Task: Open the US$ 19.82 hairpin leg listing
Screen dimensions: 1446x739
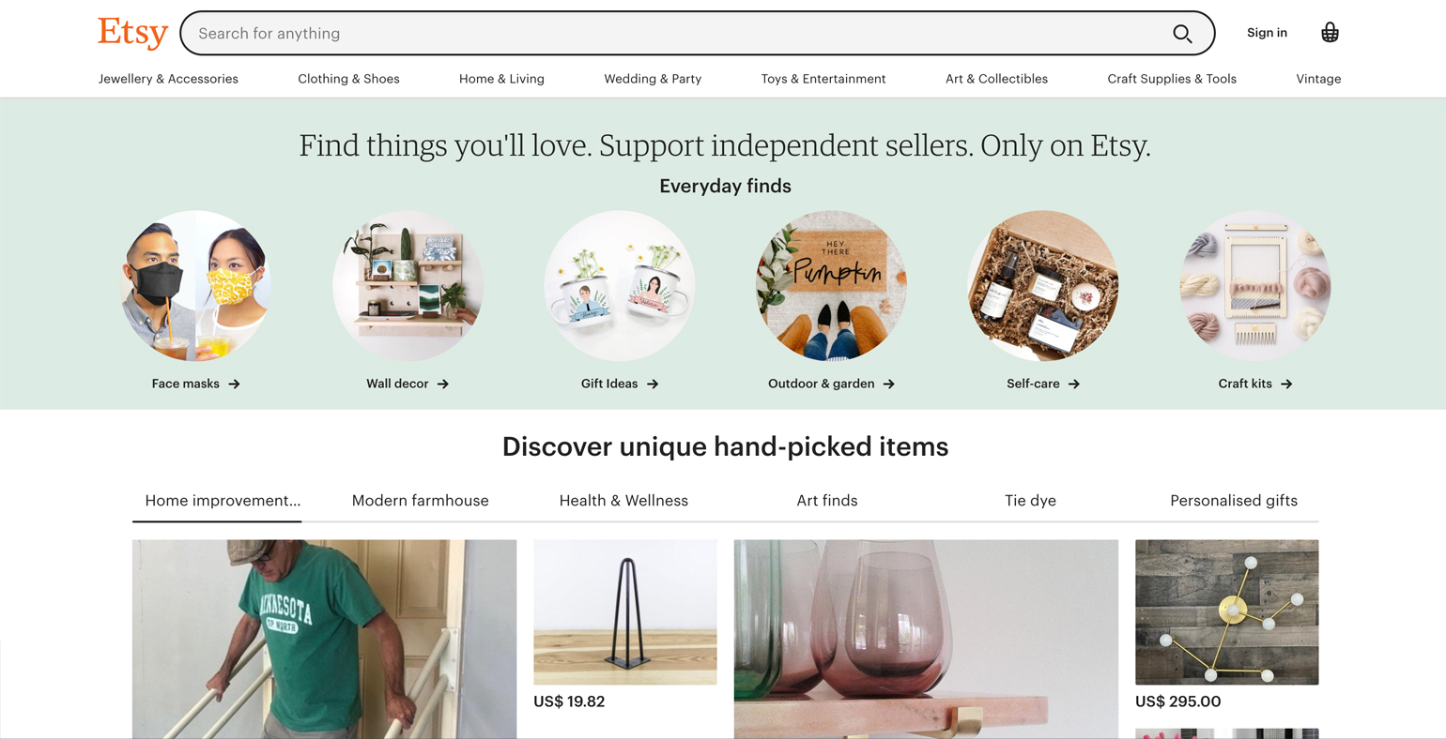Action: tap(624, 611)
